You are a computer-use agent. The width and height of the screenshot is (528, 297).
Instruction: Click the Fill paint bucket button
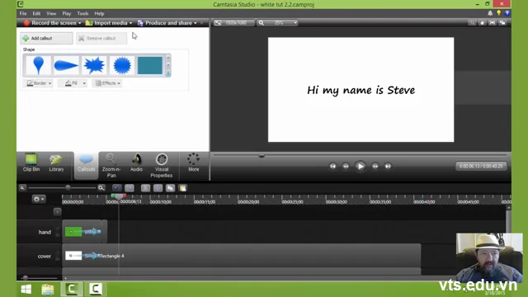pyautogui.click(x=71, y=82)
